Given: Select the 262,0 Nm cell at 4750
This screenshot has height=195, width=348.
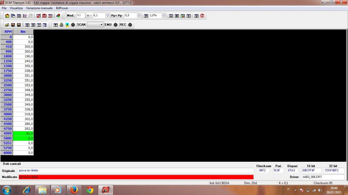Looking at the screenshot, I should click(x=23, y=129).
